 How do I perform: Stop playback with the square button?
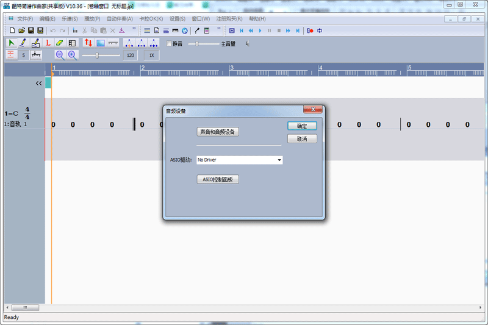click(x=279, y=30)
